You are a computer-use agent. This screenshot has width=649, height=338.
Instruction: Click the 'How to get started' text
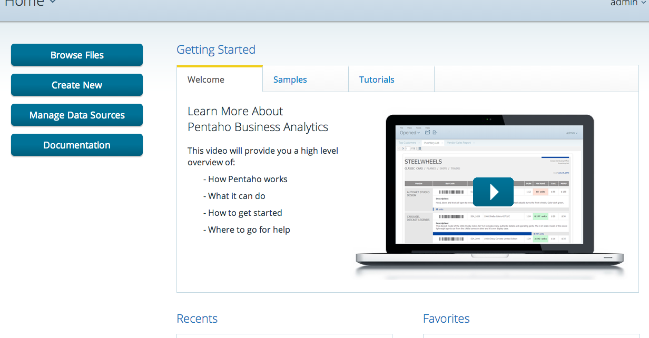tap(243, 213)
